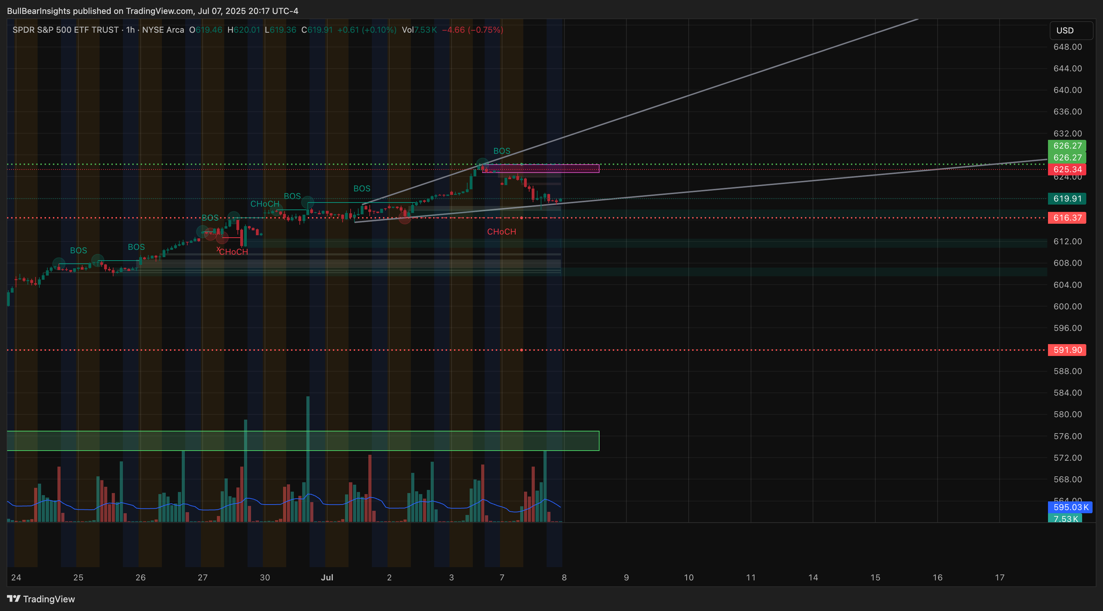1103x611 pixels.
Task: Click the low value L619.36
Action: 281,30
